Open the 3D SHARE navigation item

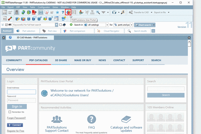click(x=61, y=60)
